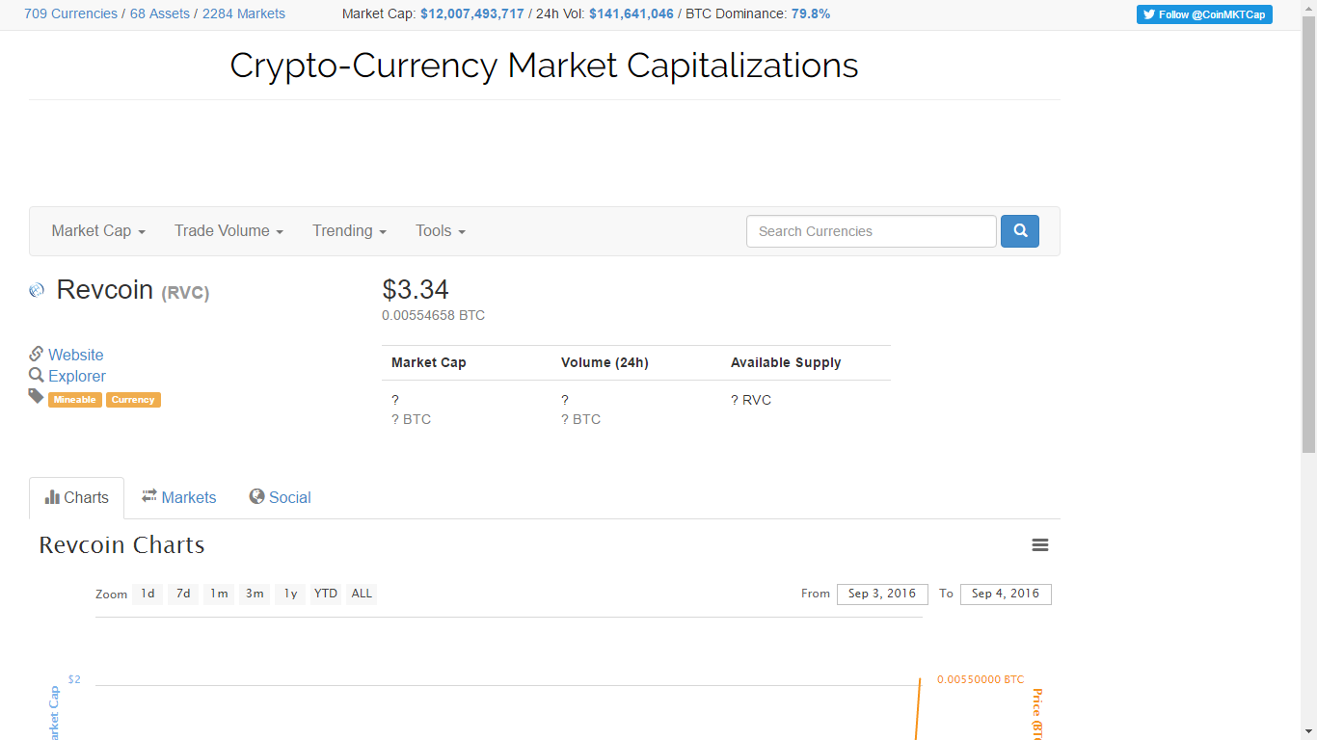The image size is (1317, 740).
Task: Set chart zoom to 7d
Action: pos(183,594)
